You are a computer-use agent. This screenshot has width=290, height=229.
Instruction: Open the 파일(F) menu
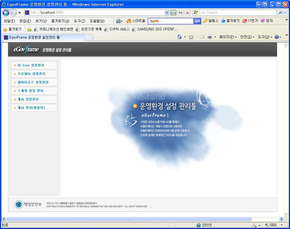[9, 21]
